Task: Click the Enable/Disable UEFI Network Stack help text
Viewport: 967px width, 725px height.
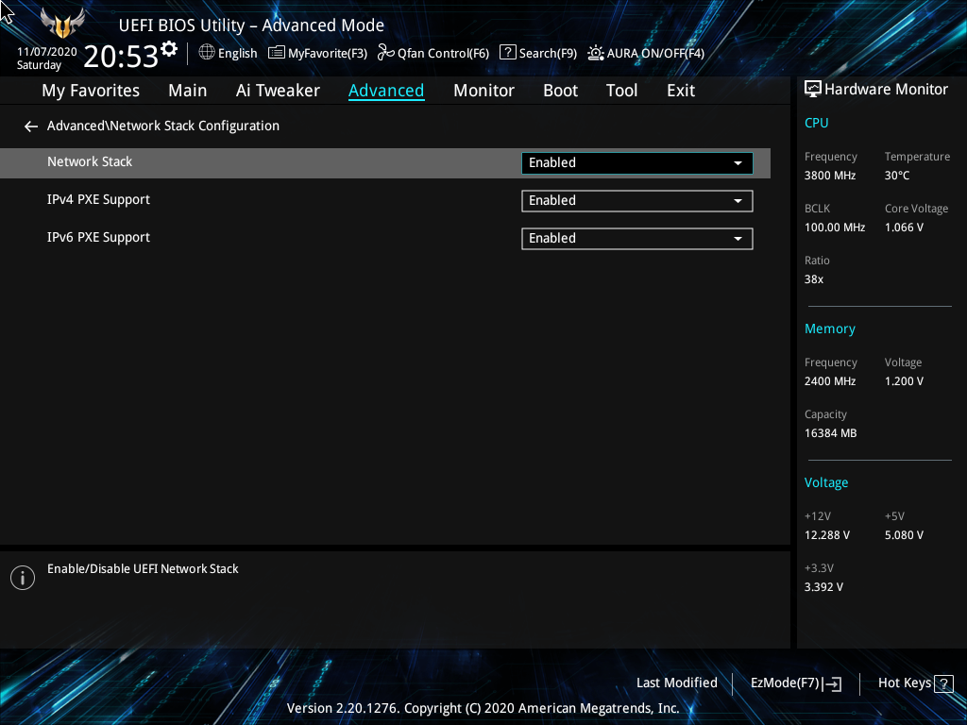Action: (x=143, y=569)
